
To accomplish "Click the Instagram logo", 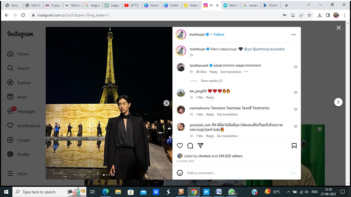I will [x=20, y=34].
